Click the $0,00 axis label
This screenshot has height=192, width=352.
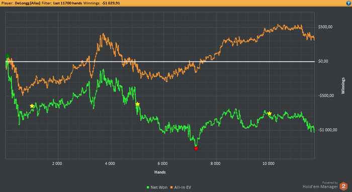point(323,61)
